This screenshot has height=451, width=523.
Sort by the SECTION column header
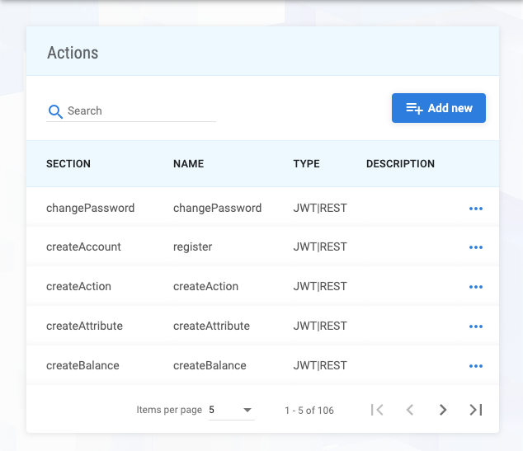tap(68, 164)
